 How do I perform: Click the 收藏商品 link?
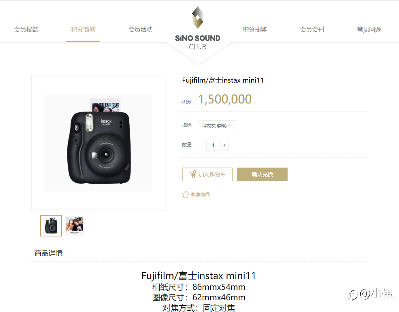pyautogui.click(x=201, y=194)
